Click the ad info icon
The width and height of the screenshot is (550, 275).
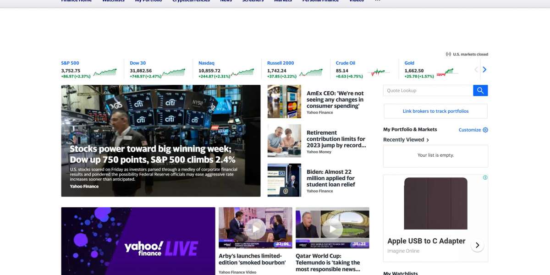coord(485,177)
